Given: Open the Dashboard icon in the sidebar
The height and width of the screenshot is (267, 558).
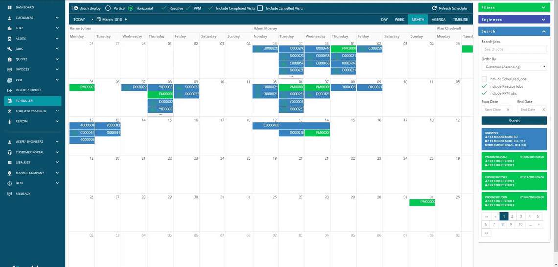Looking at the screenshot, I should point(9,7).
